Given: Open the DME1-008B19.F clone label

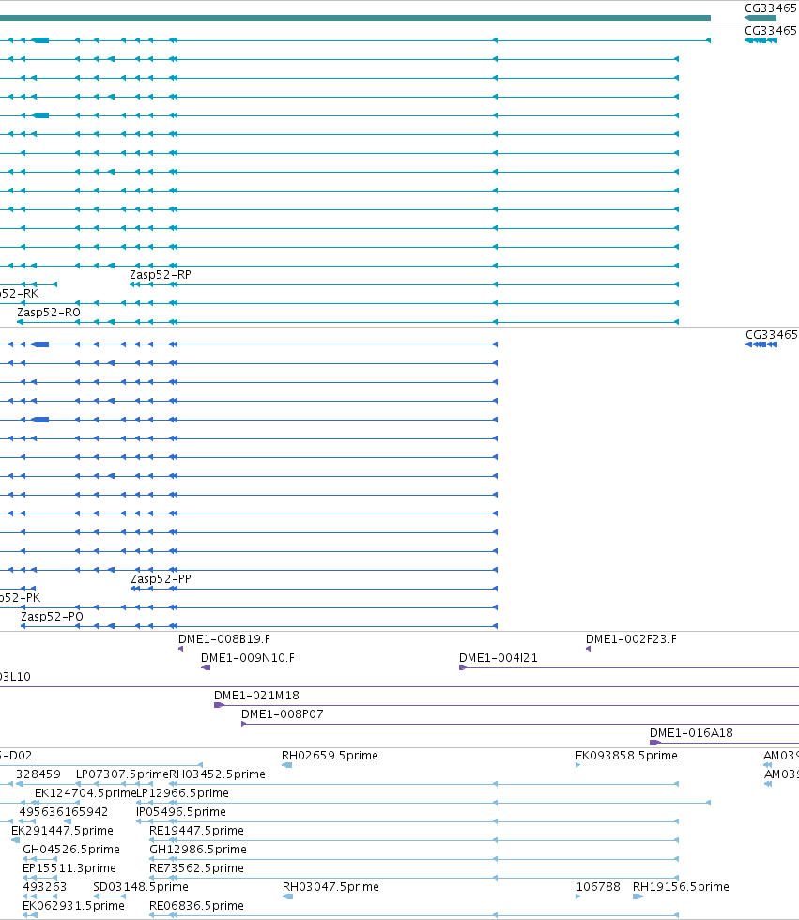Looking at the screenshot, I should (x=224, y=639).
